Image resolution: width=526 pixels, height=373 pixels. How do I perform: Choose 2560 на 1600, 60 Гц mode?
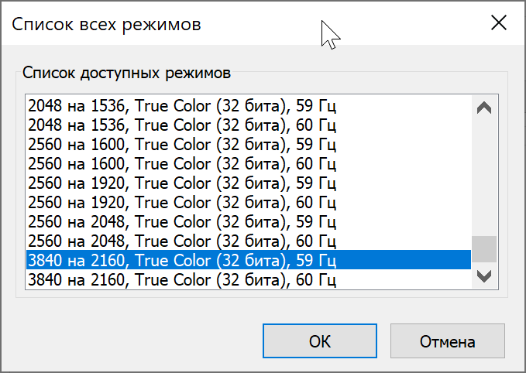(182, 163)
